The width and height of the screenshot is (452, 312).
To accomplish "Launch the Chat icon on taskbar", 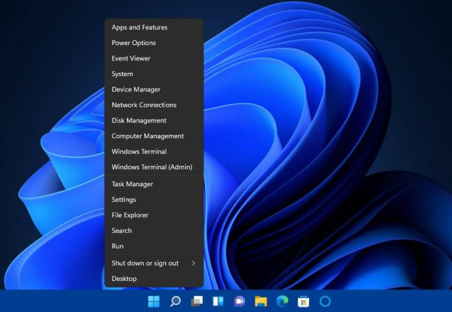I will (x=240, y=301).
